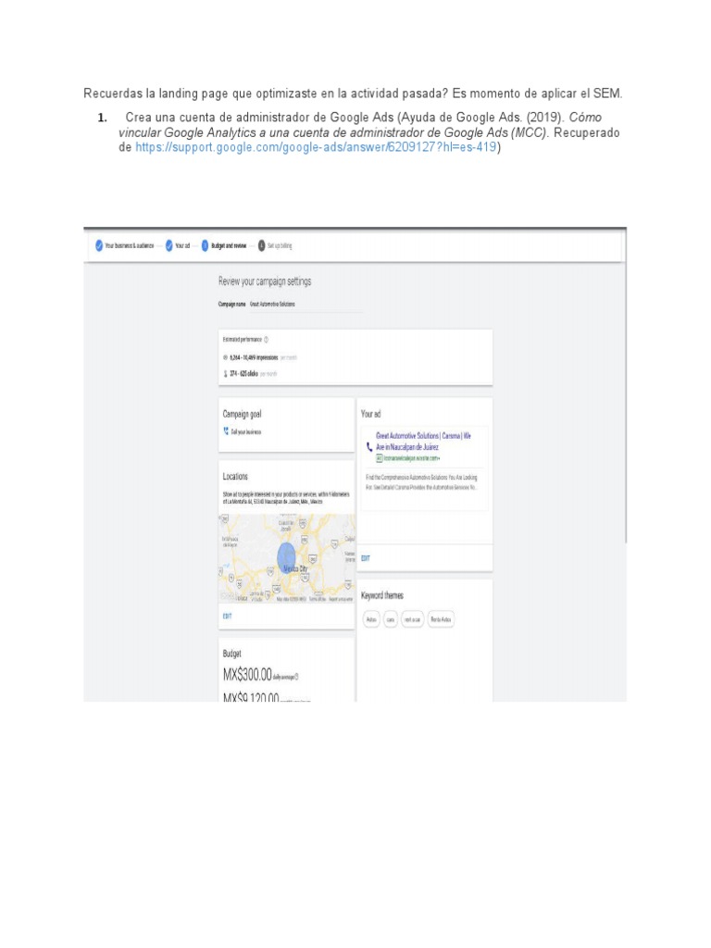Select the 'rent a car' keyword theme chip

(412, 619)
